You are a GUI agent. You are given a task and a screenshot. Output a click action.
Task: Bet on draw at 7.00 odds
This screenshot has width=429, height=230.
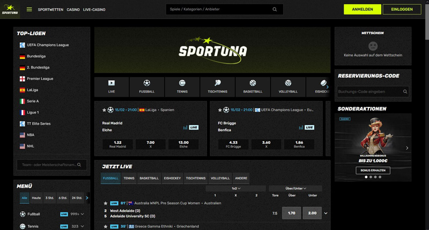tap(151, 144)
